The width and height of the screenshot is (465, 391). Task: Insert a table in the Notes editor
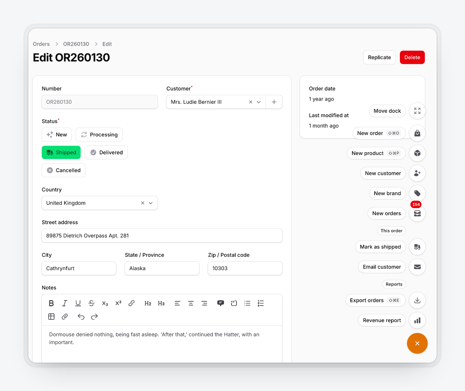point(51,316)
